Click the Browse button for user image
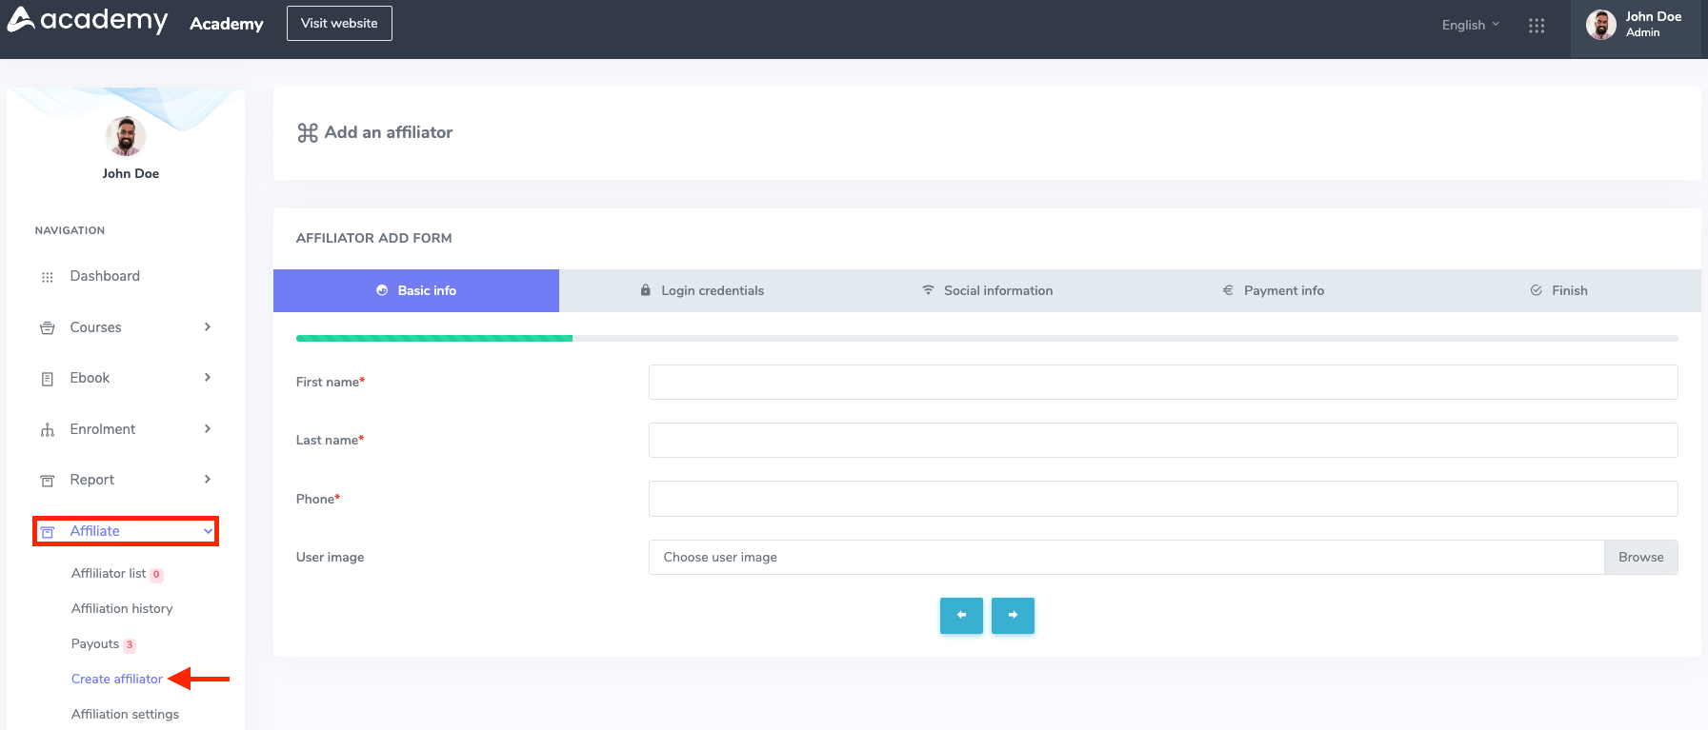This screenshot has height=730, width=1708. click(x=1640, y=558)
